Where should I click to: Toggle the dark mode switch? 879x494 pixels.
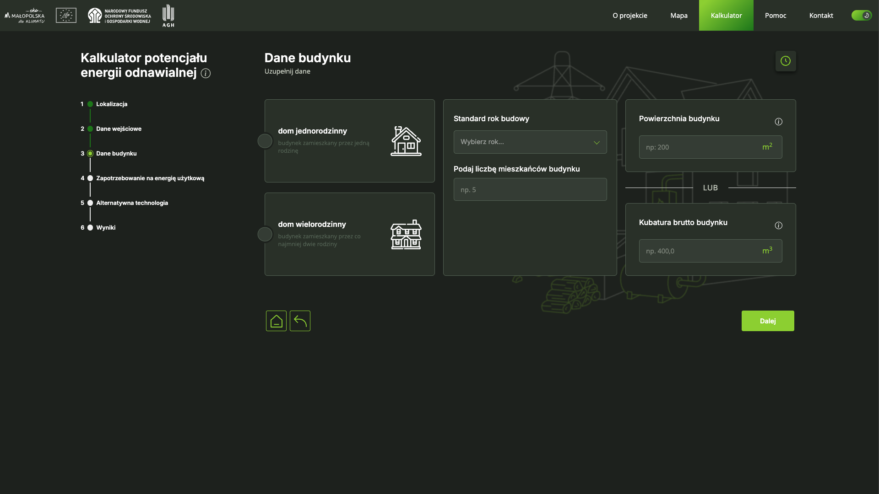[x=862, y=16]
